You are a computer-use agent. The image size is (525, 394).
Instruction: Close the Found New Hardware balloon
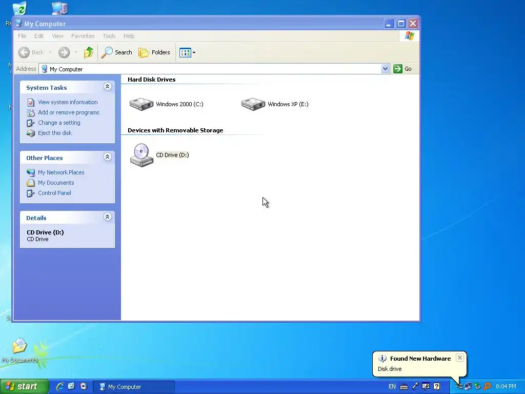pos(460,358)
